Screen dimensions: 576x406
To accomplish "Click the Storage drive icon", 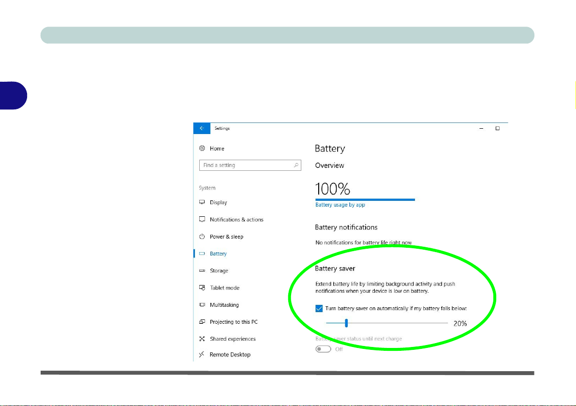I will pyautogui.click(x=202, y=271).
